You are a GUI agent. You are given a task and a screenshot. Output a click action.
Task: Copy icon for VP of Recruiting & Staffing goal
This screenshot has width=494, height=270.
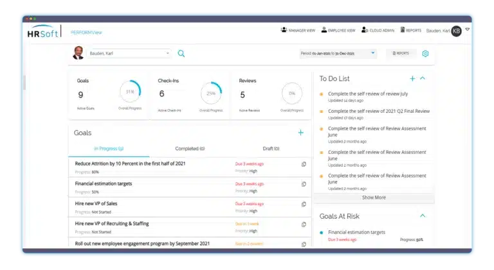[x=304, y=224]
